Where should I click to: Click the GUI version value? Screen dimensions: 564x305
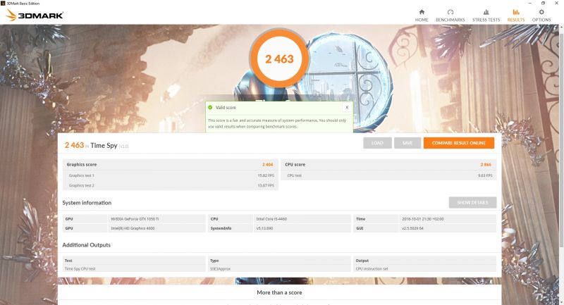point(412,228)
